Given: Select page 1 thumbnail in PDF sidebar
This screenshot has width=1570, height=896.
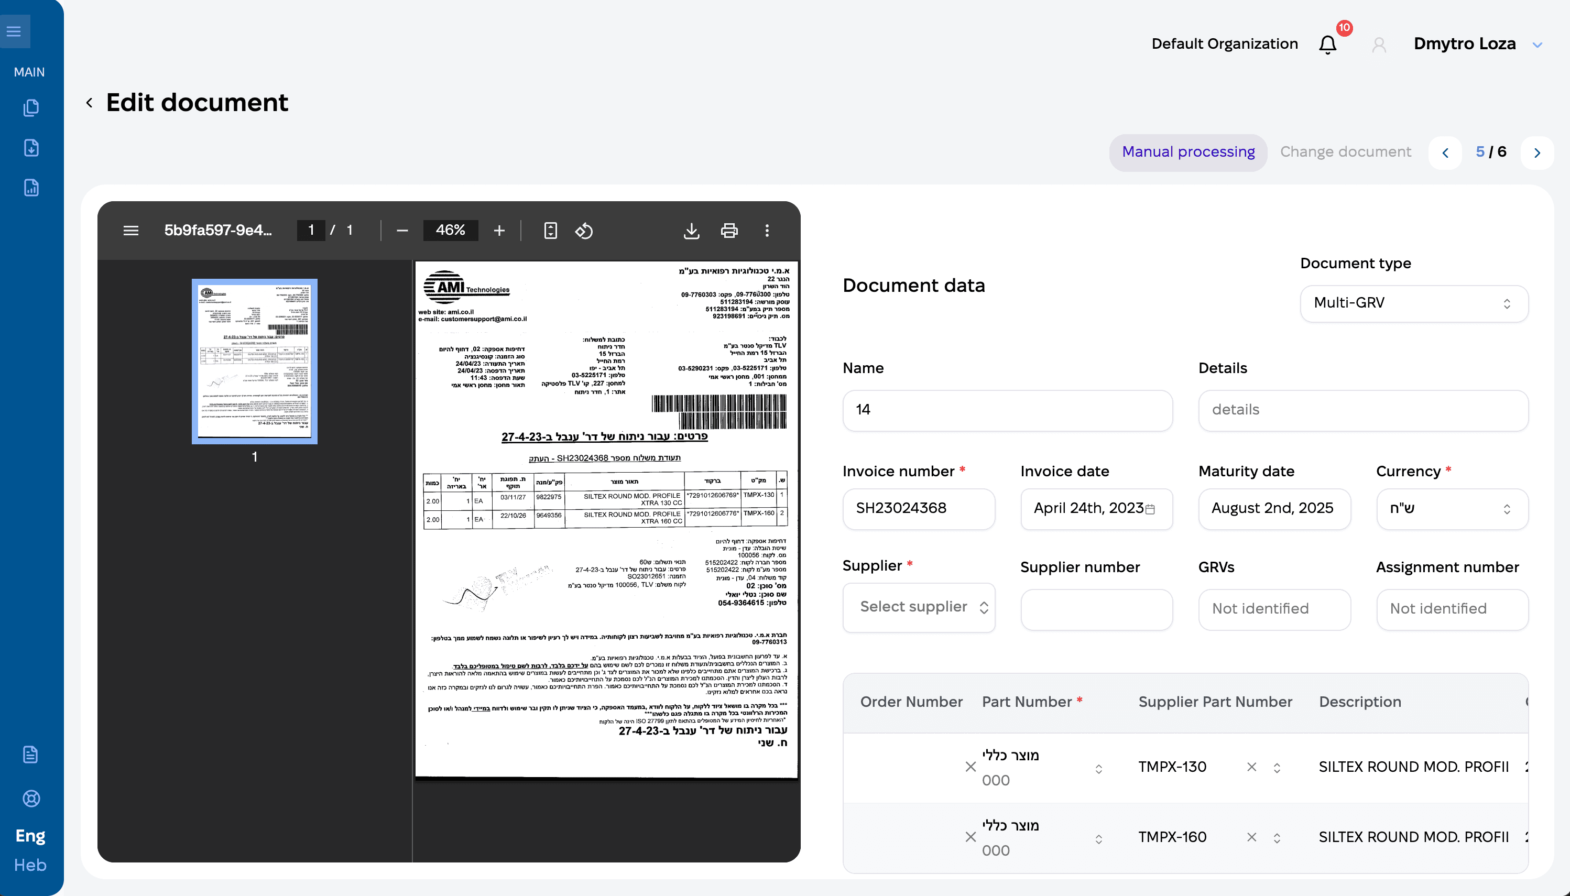Looking at the screenshot, I should (x=254, y=361).
